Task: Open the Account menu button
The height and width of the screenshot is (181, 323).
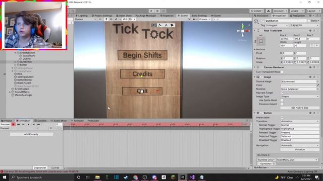Action: click(280, 11)
